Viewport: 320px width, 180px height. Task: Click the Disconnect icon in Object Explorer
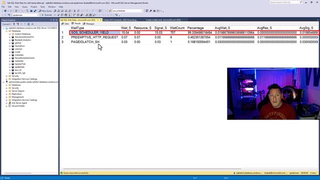point(18,24)
